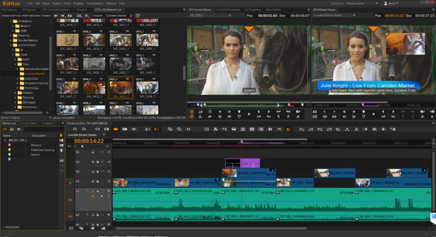Toggle the lock on the FX track
Screen dimensions: 436x237
[x=93, y=152]
